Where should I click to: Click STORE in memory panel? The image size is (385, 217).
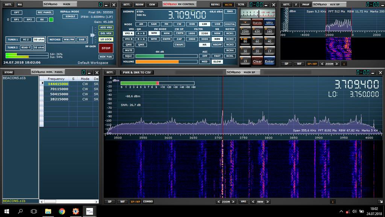point(8,72)
